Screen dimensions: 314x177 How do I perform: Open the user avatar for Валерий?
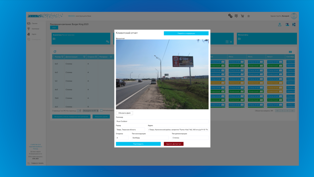pyautogui.click(x=294, y=16)
